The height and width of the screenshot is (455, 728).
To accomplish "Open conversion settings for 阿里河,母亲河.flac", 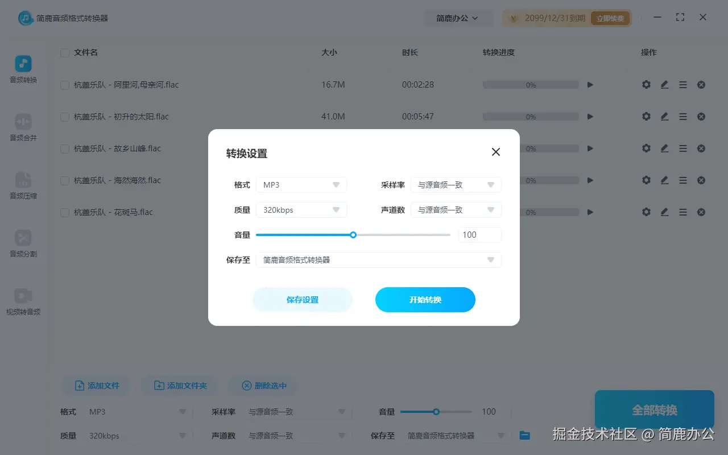I will (x=646, y=84).
